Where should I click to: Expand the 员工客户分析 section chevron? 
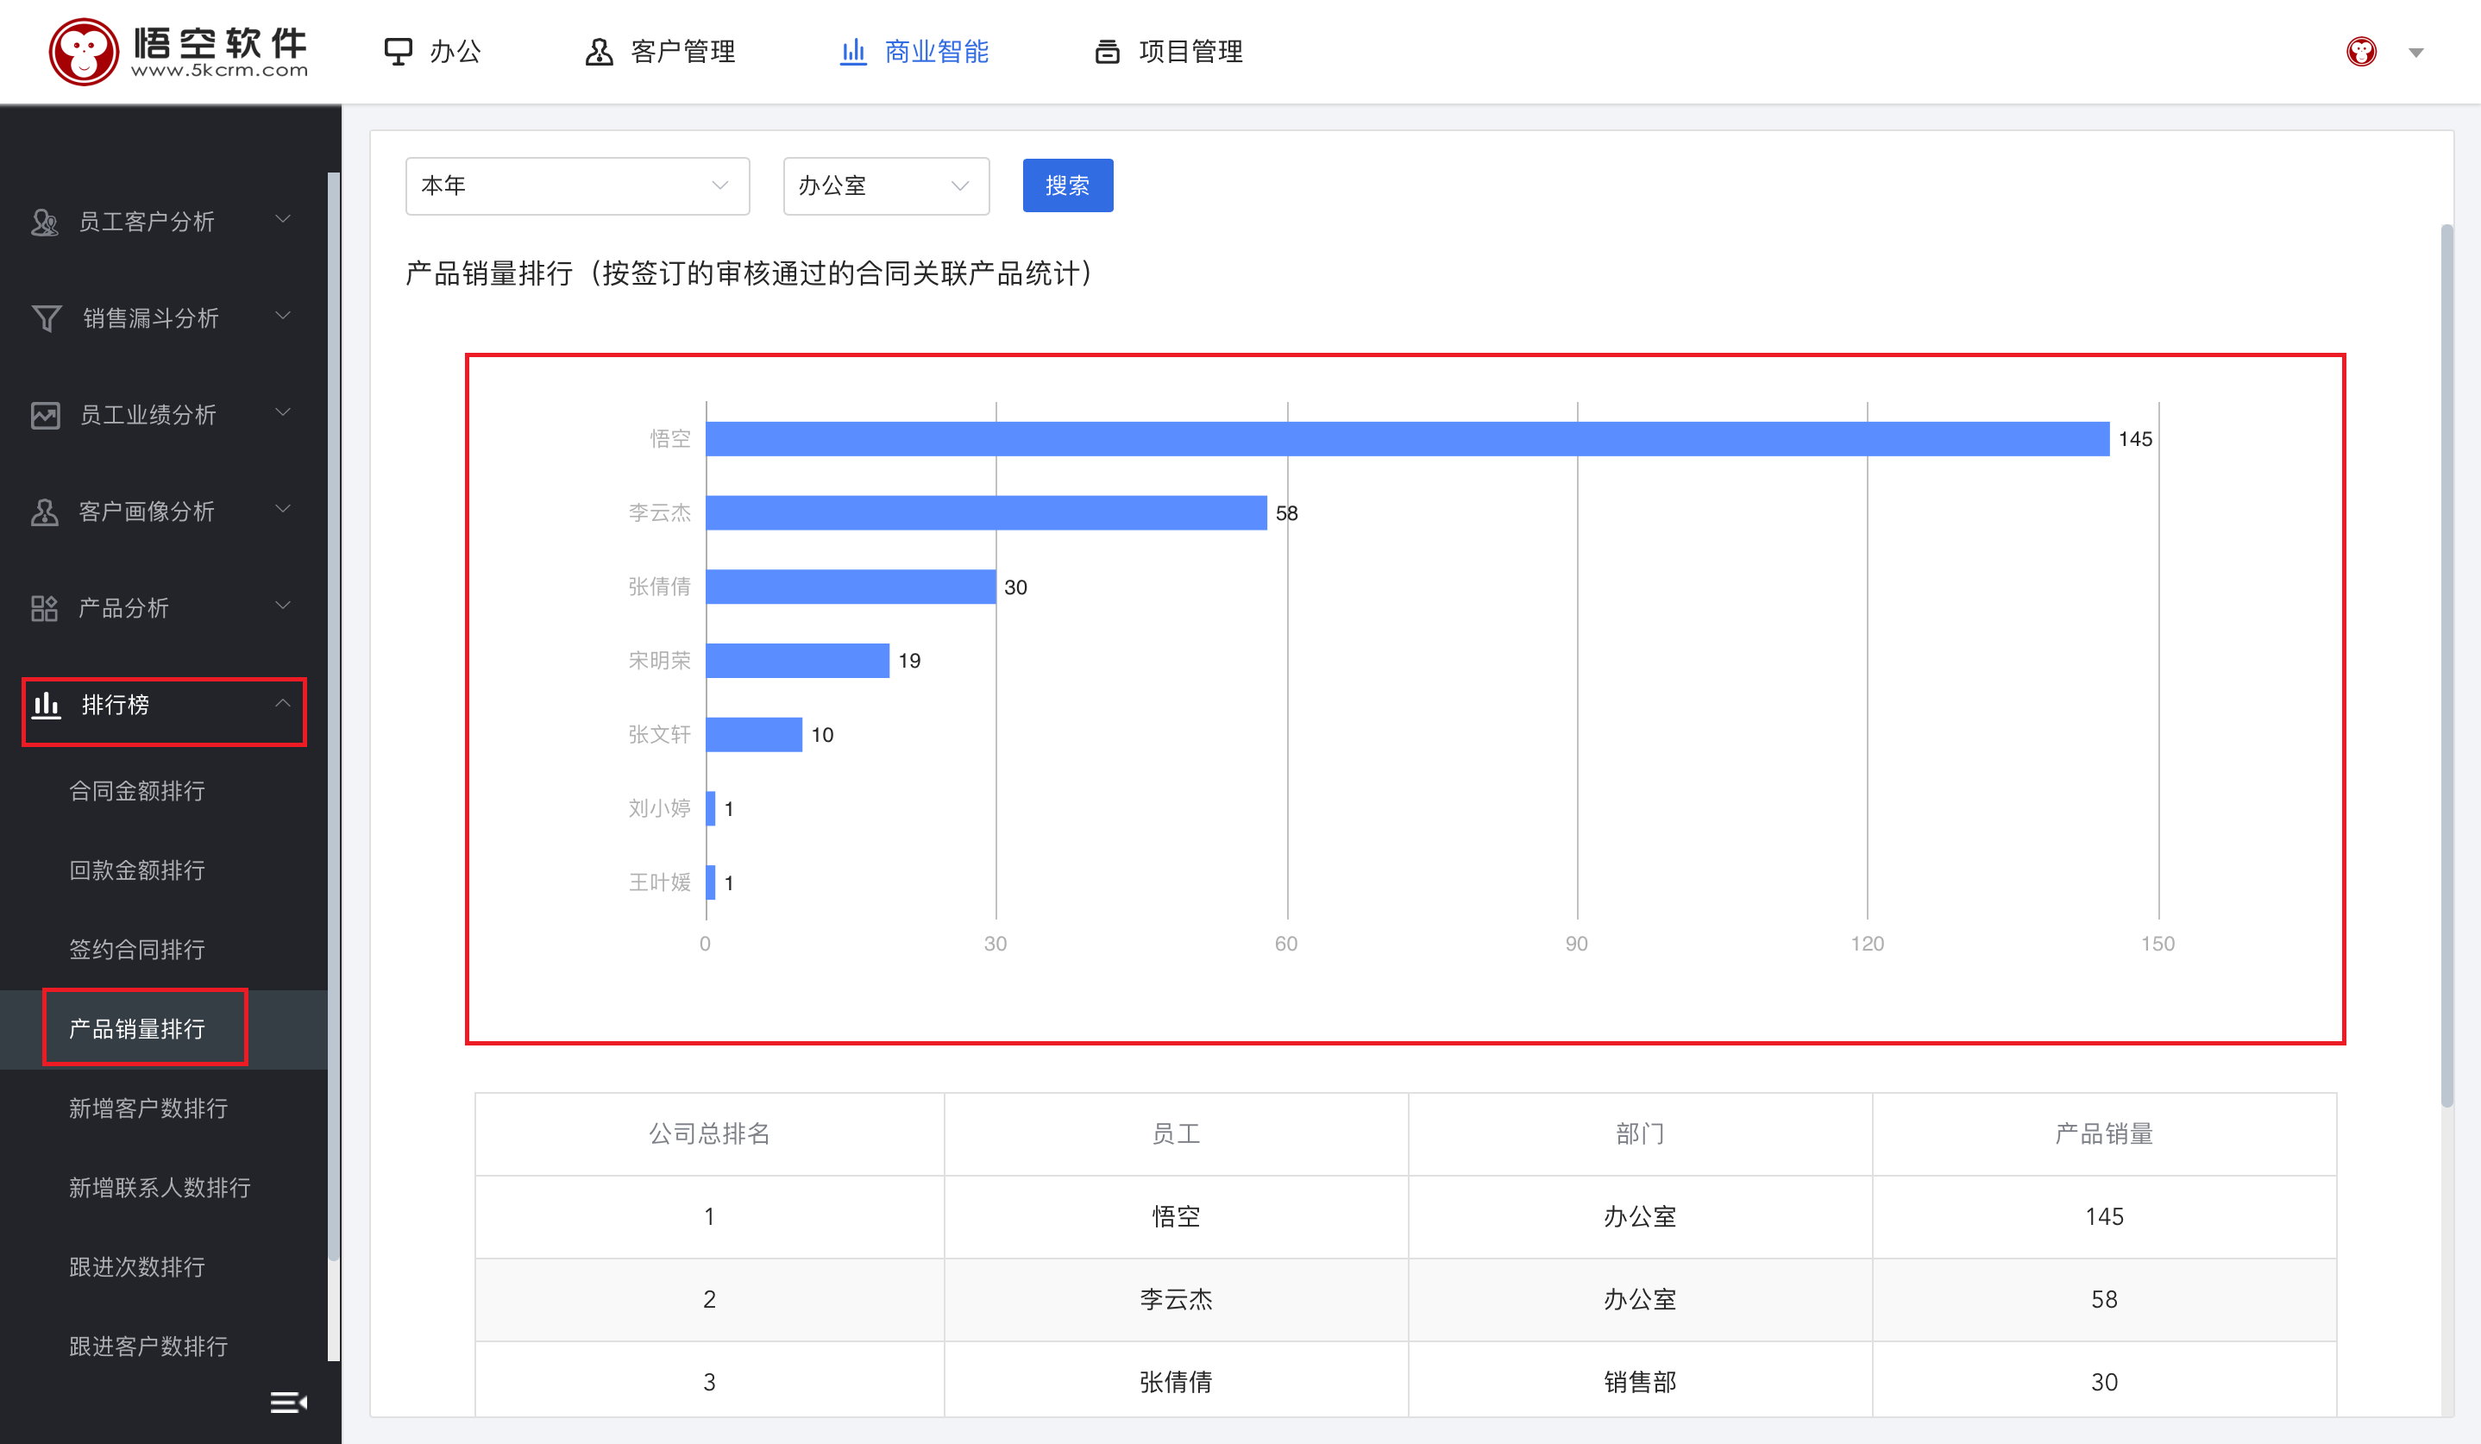[283, 218]
